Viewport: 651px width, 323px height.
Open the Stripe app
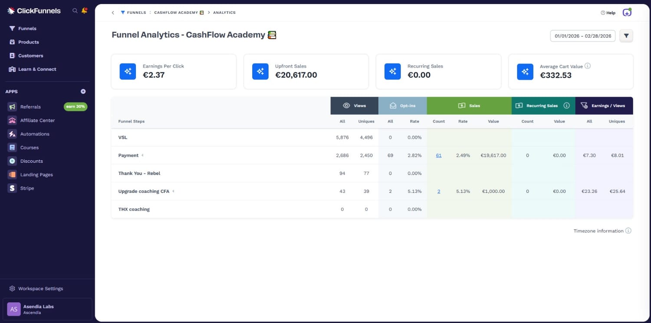(27, 188)
